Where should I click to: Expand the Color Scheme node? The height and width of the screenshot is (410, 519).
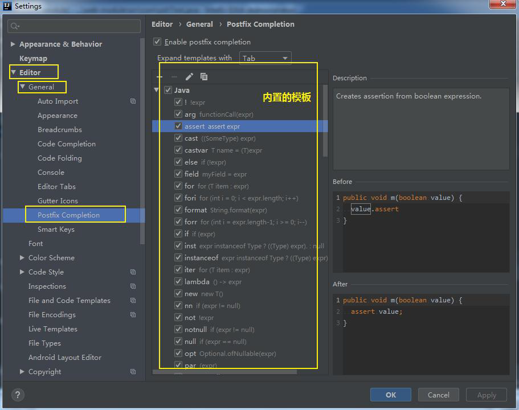(22, 258)
